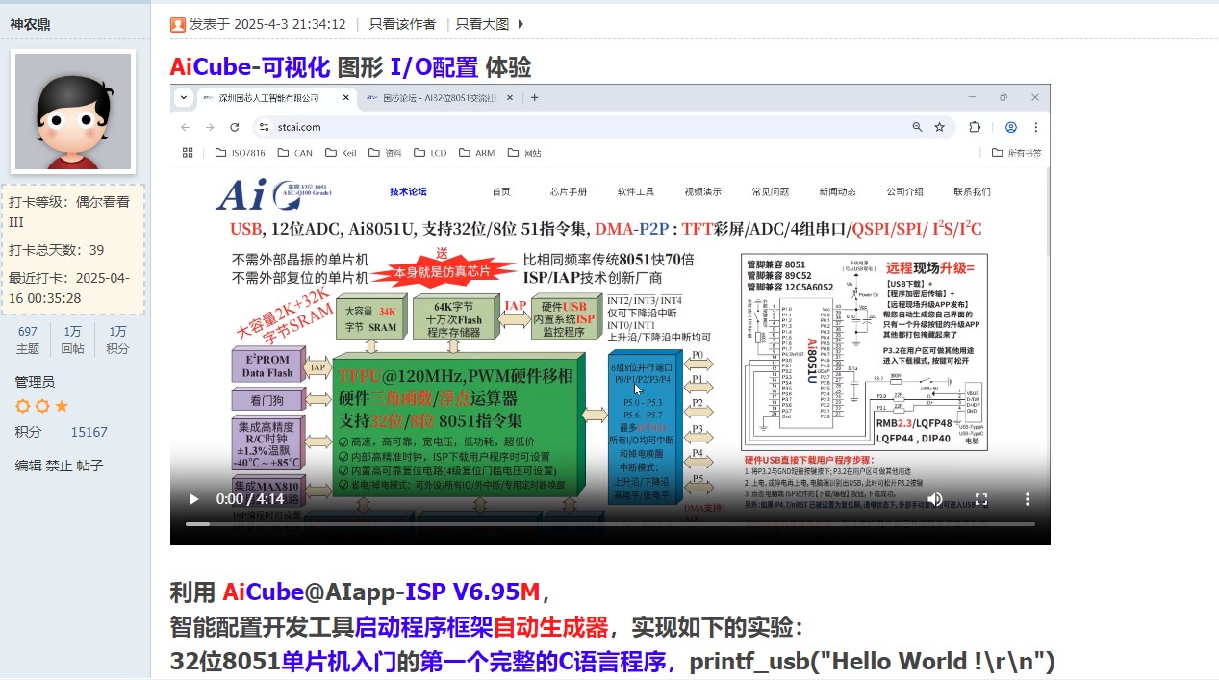
Task: Click the 帖子 admin link
Action: (x=90, y=466)
